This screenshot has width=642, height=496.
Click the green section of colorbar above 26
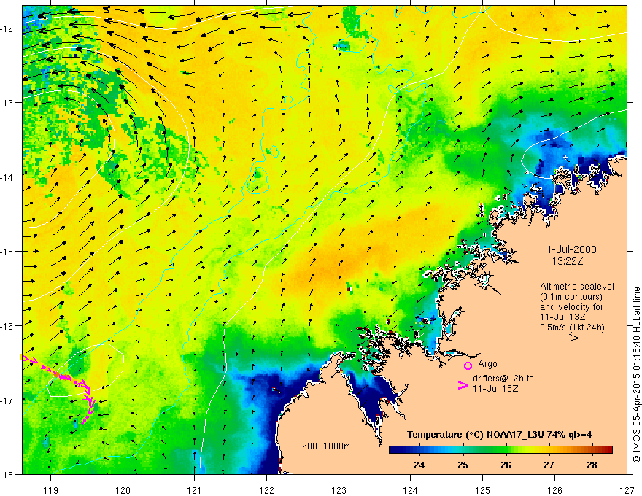pos(506,449)
